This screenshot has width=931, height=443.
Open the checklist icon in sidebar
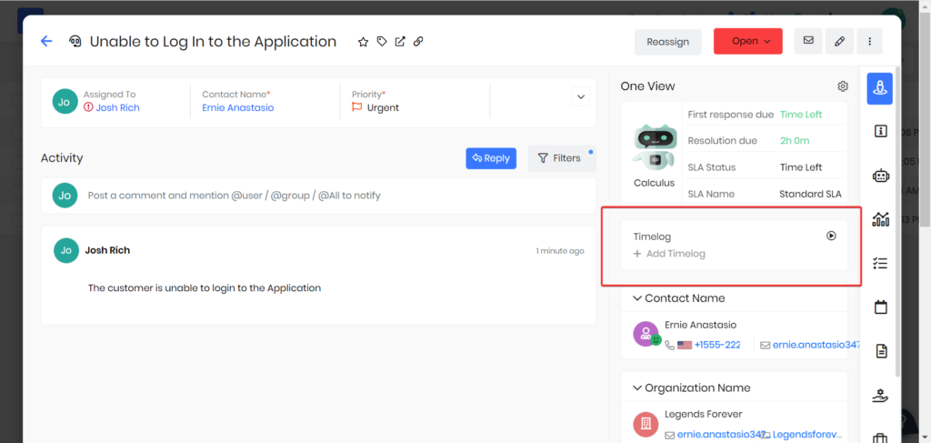[x=880, y=263]
